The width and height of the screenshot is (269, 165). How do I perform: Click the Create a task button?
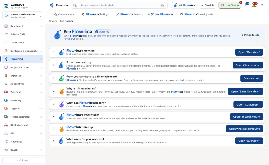[252, 78]
